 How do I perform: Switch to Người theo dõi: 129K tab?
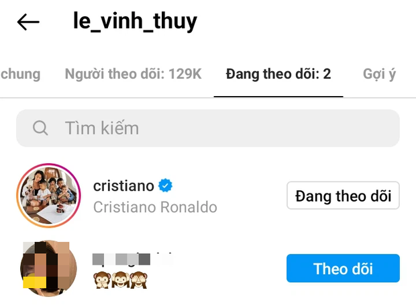click(x=134, y=74)
